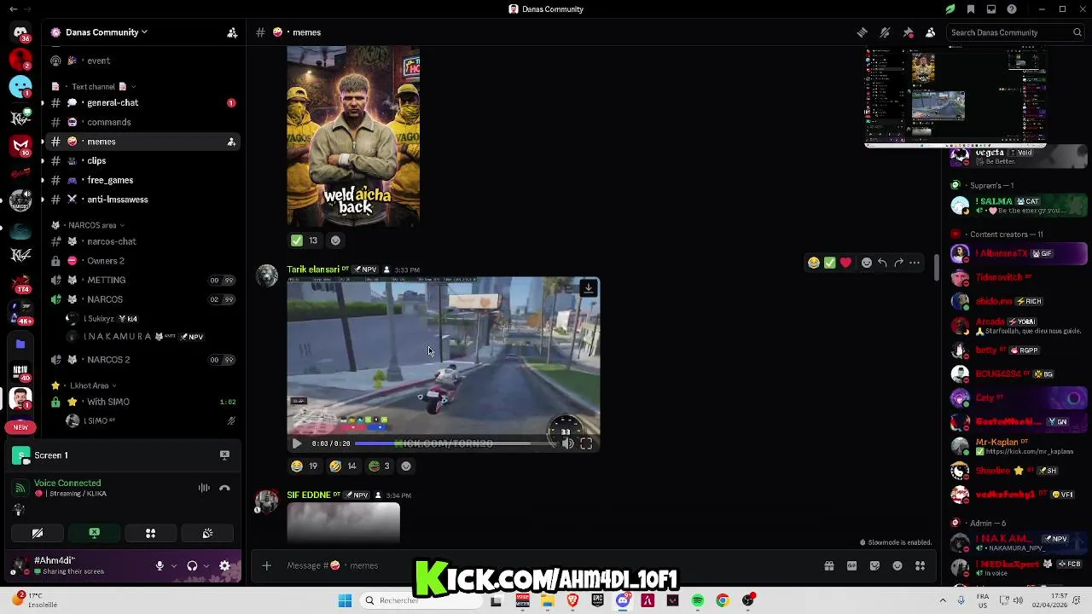
Task: Open notification settings bell in header
Action: [x=885, y=32]
